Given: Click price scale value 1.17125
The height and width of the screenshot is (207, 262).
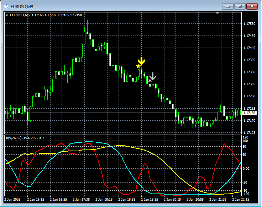Looking at the screenshot, I should [249, 133].
